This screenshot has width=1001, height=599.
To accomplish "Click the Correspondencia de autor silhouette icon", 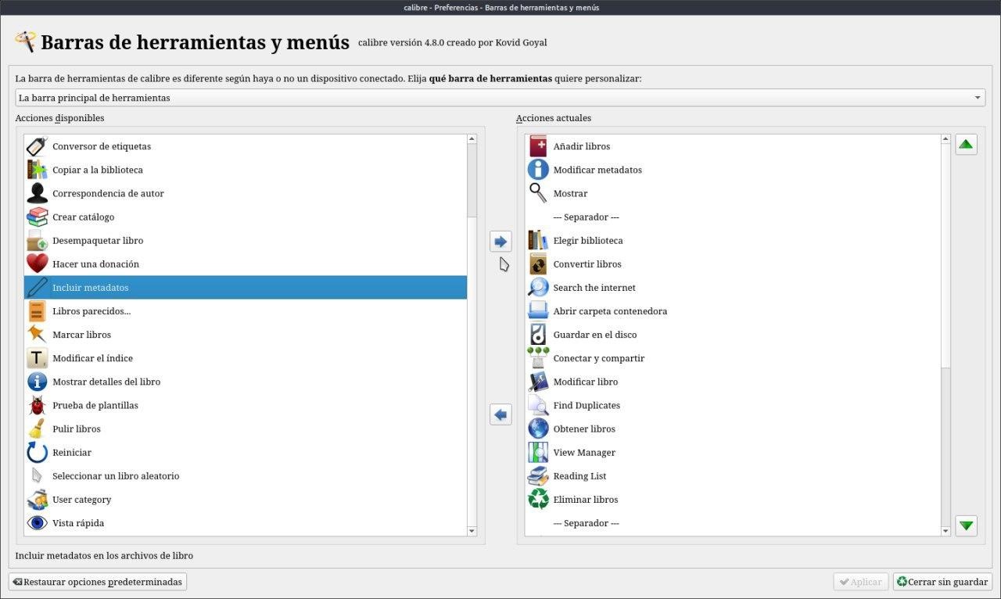I will tap(37, 193).
